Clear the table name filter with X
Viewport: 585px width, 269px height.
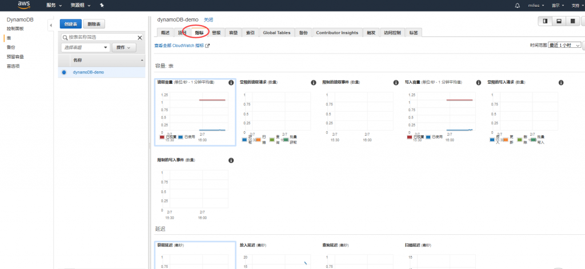point(140,38)
